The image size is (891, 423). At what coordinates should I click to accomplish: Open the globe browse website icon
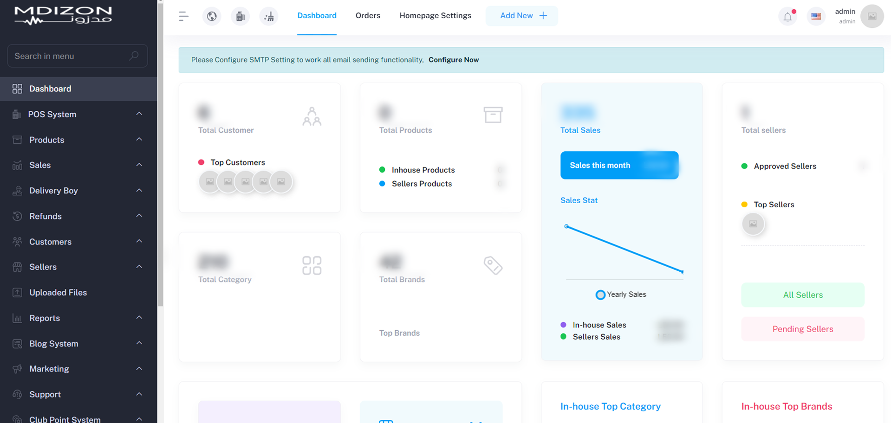[212, 16]
